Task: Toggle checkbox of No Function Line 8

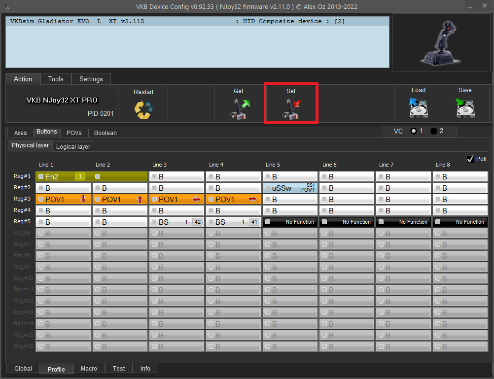Action: pyautogui.click(x=438, y=222)
